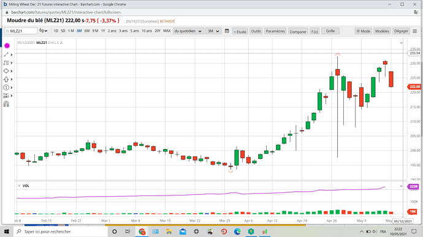Select the 5D time range
Screen dimensions: 423x237
63,31
